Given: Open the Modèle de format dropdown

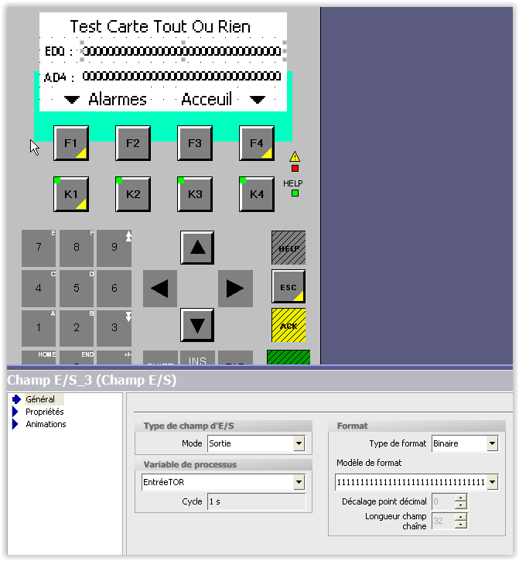Looking at the screenshot, I should 492,483.
